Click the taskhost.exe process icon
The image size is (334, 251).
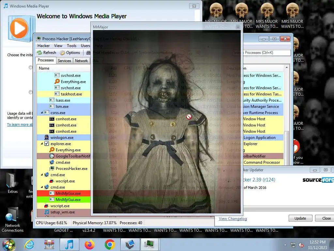(x=57, y=94)
